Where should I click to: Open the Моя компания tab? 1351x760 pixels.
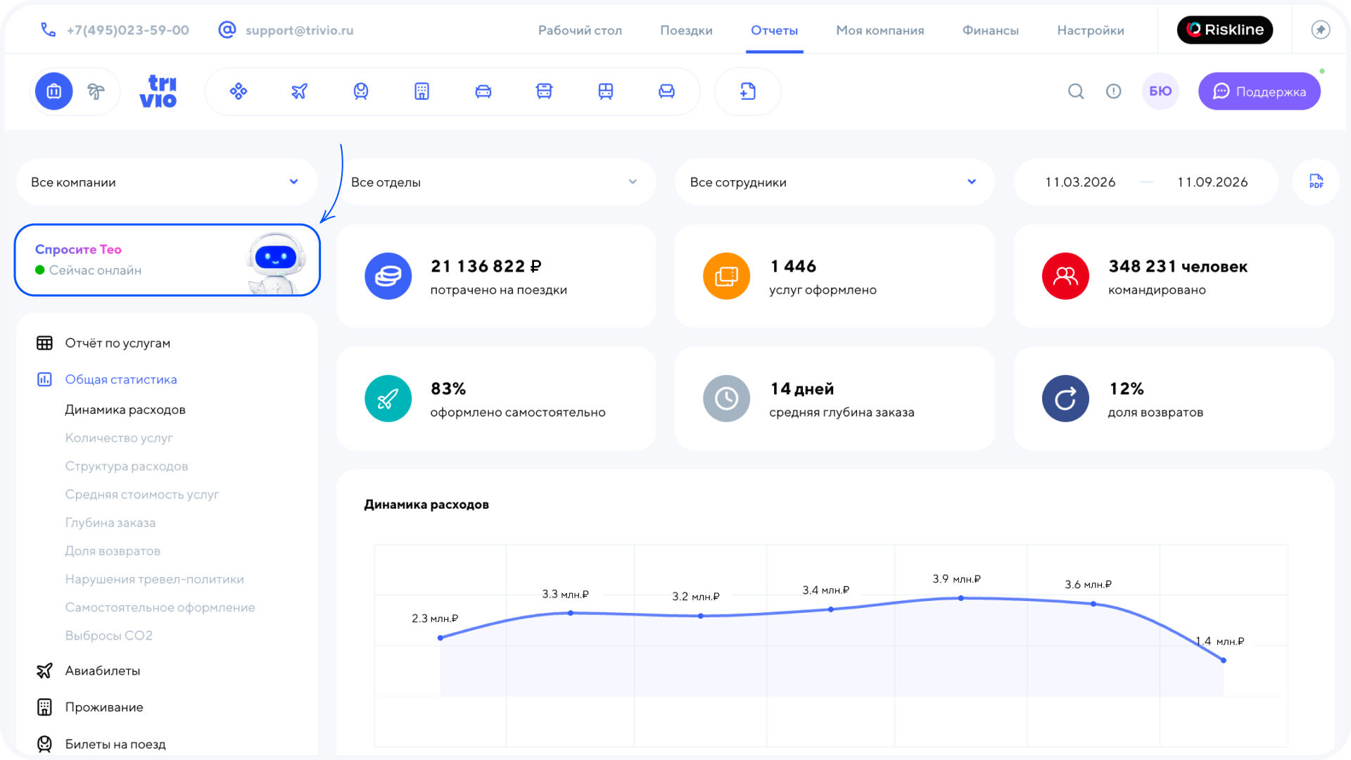(880, 30)
